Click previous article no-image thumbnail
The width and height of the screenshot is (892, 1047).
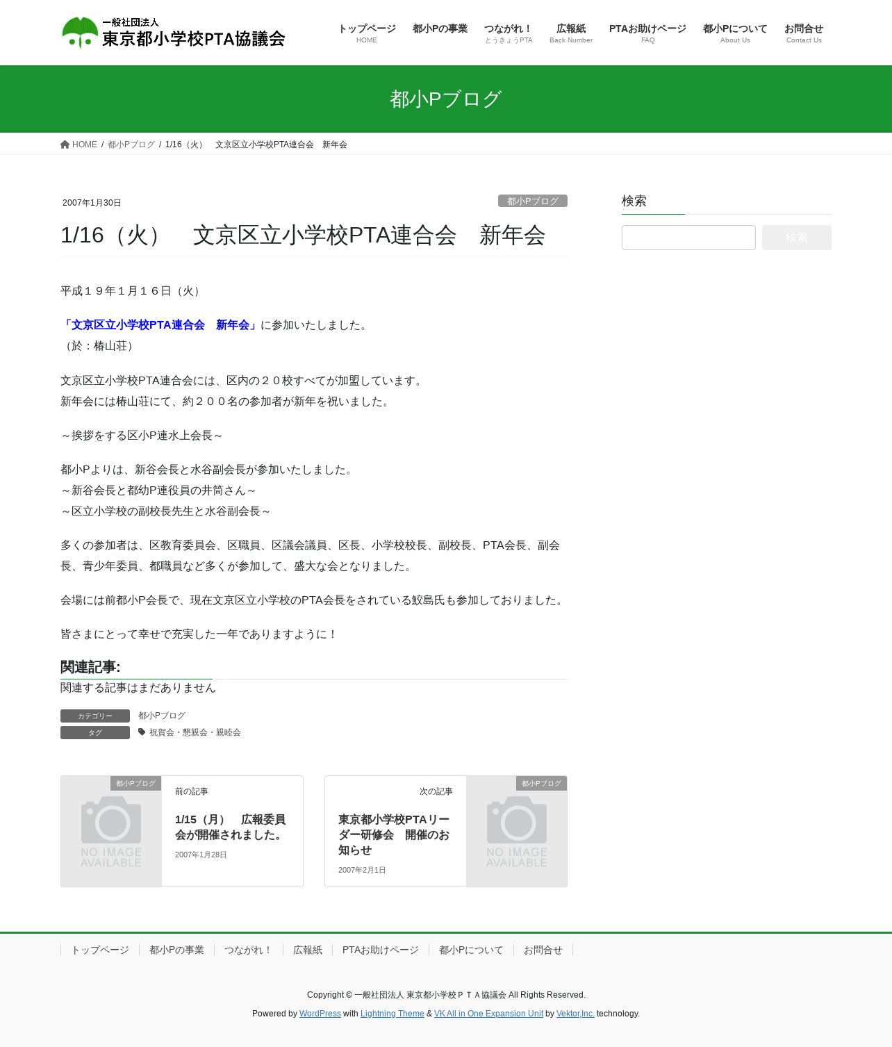pyautogui.click(x=111, y=831)
